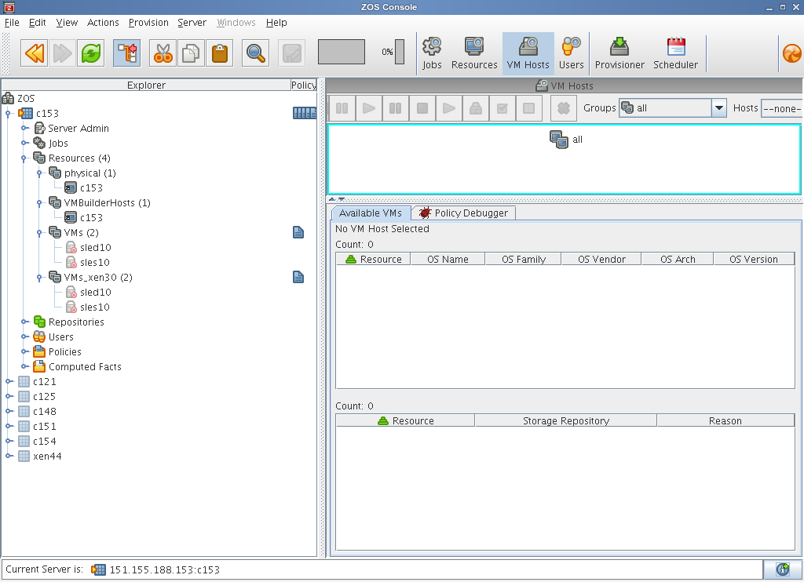Image resolution: width=804 pixels, height=582 pixels.
Task: Collapse the Resources (4) node
Action: 24,158
